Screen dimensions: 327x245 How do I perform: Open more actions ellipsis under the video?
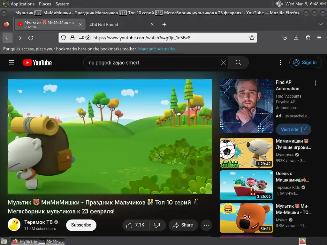206,225
